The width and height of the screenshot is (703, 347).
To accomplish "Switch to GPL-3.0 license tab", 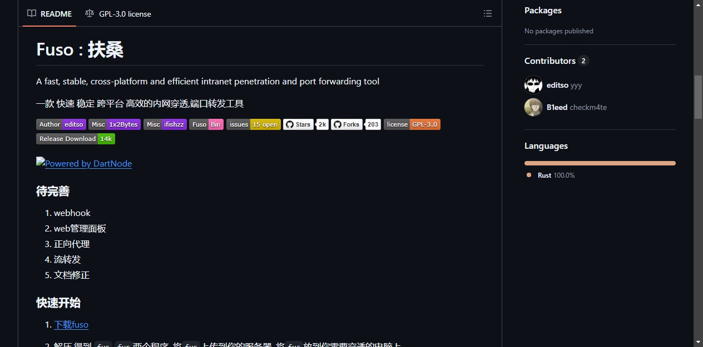I will tap(118, 13).
